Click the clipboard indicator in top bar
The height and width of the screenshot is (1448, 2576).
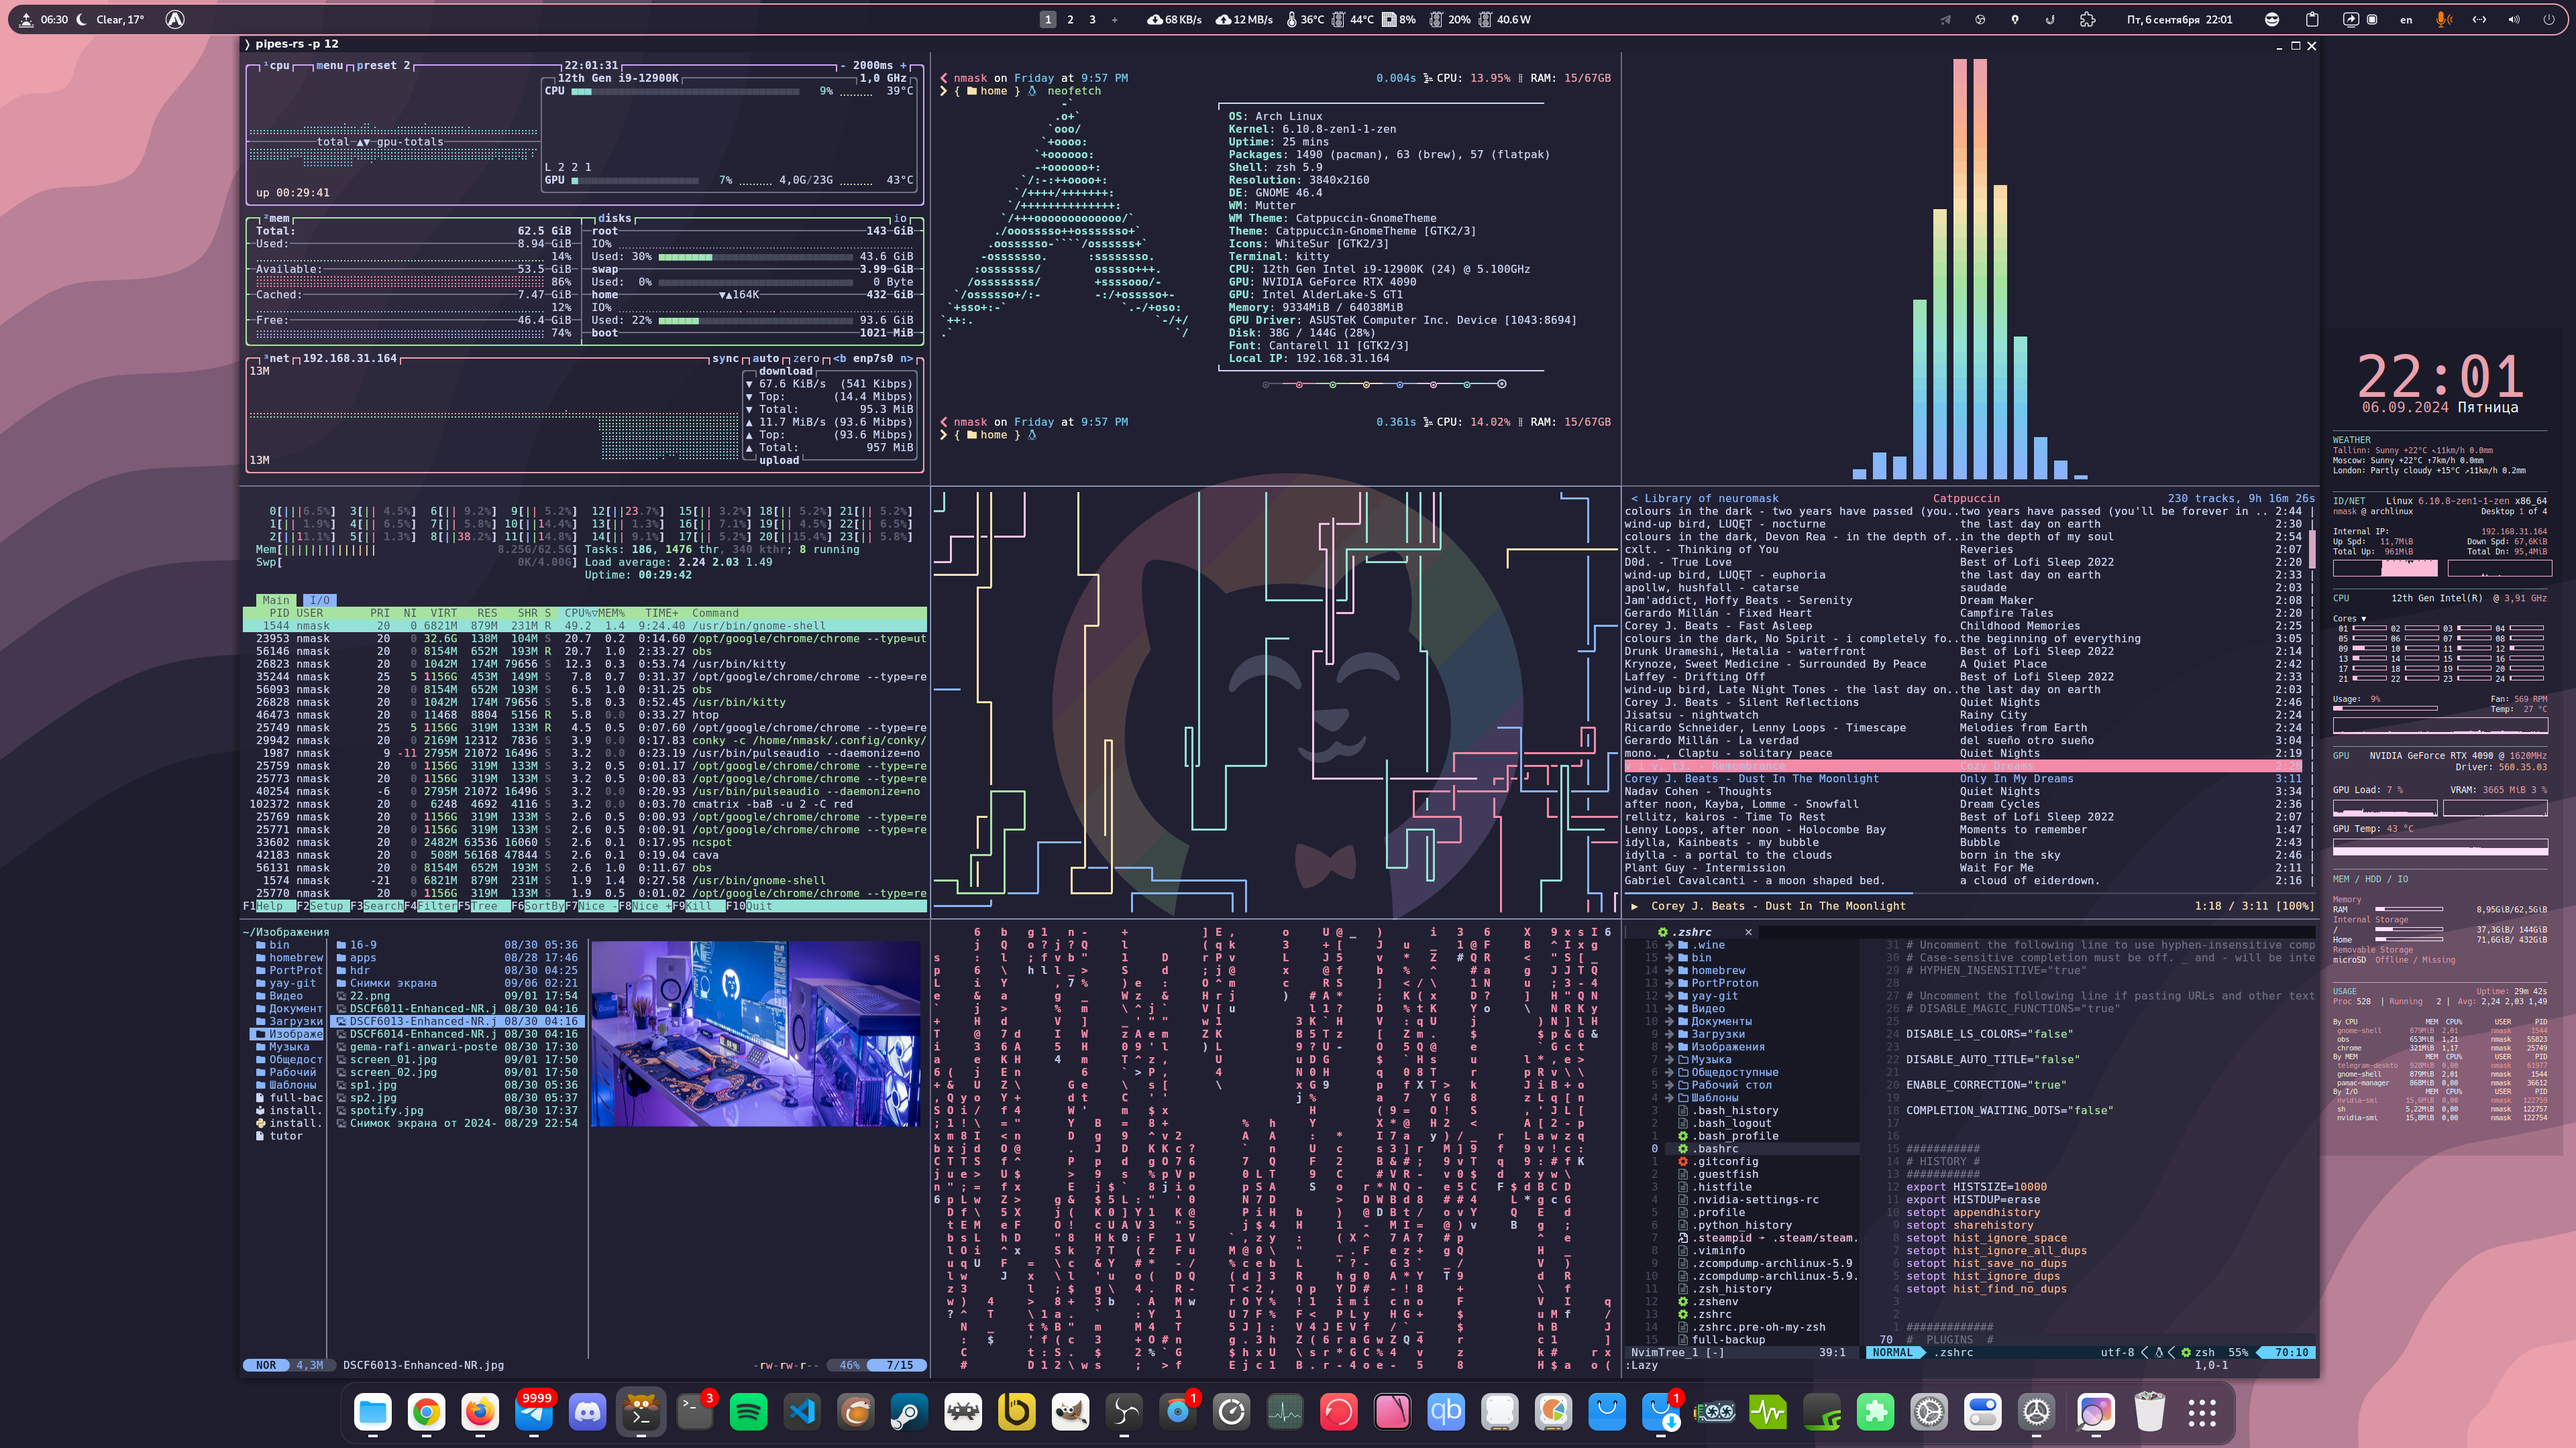pyautogui.click(x=2312, y=19)
